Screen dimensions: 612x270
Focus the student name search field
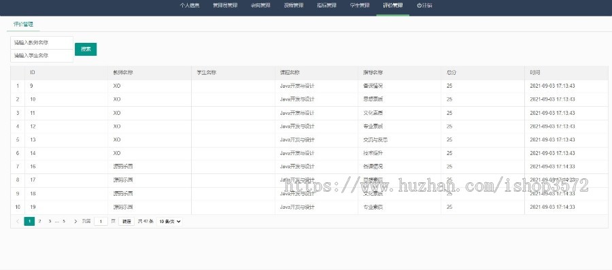click(41, 55)
